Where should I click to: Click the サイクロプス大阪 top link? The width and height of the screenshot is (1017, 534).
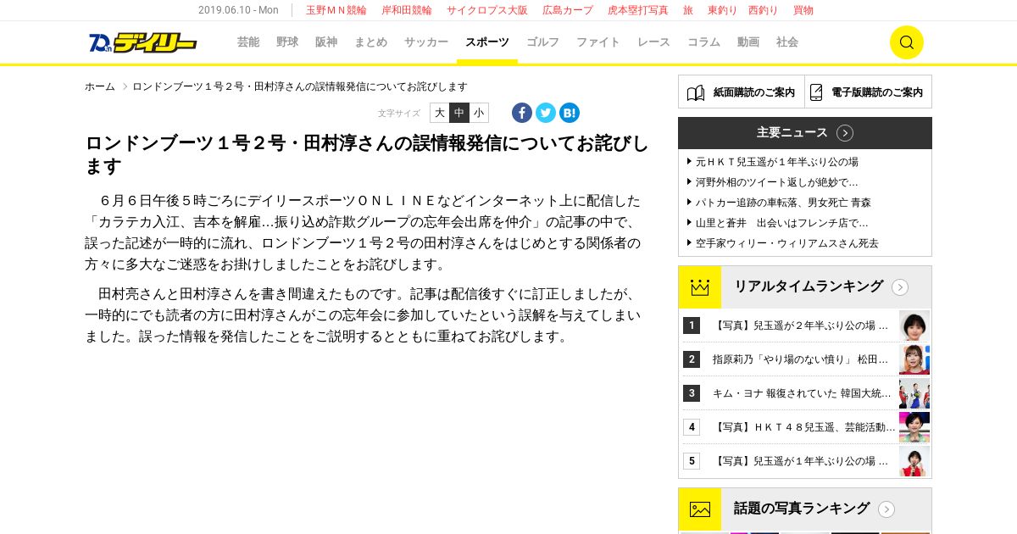coord(487,10)
